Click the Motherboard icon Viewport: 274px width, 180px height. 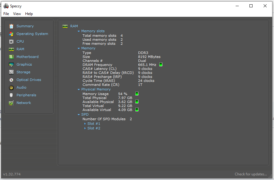pos(11,57)
